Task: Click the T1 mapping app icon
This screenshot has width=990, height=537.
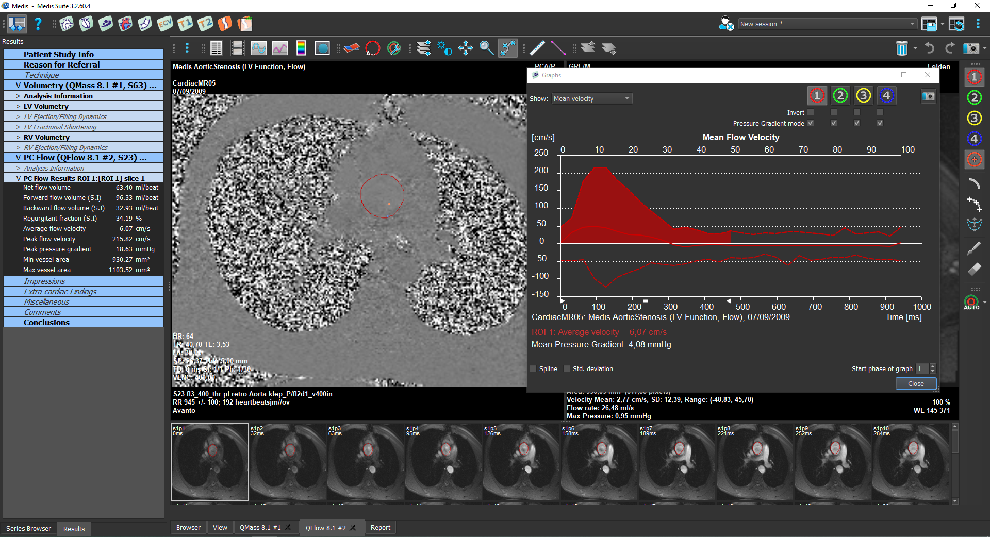Action: 185,24
